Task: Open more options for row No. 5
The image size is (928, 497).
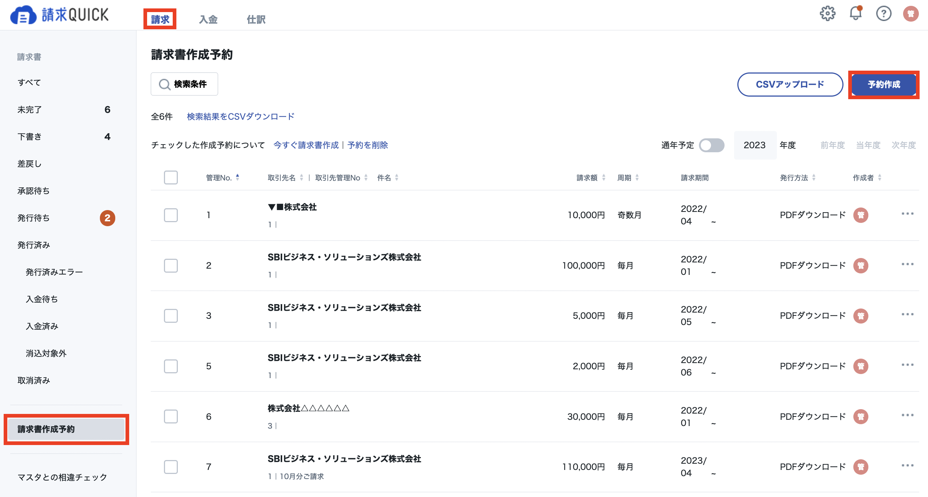Action: click(x=908, y=365)
